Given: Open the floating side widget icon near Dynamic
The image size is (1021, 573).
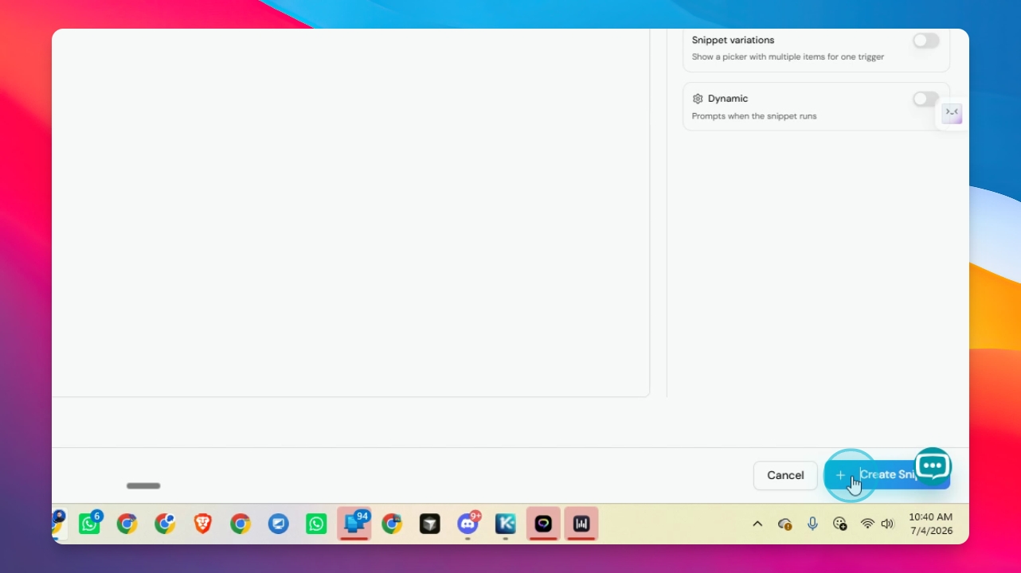Looking at the screenshot, I should (x=952, y=114).
